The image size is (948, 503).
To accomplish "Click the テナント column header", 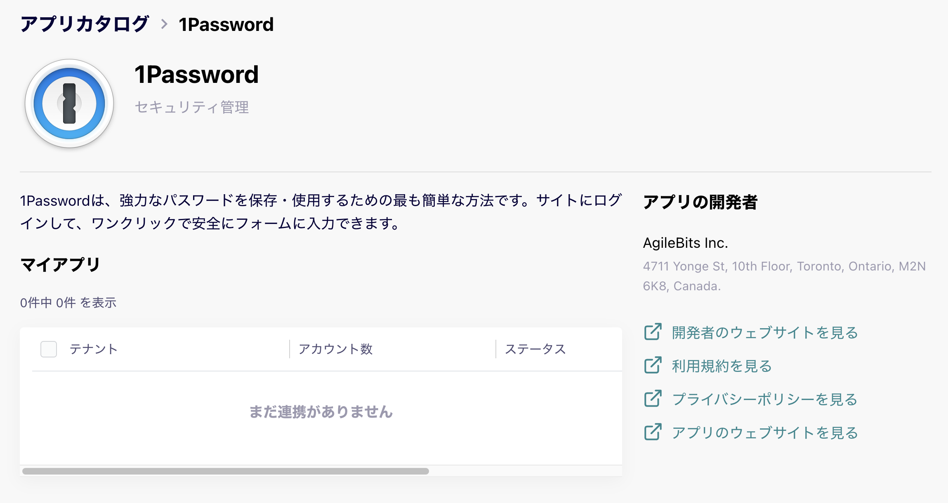I will click(x=94, y=349).
